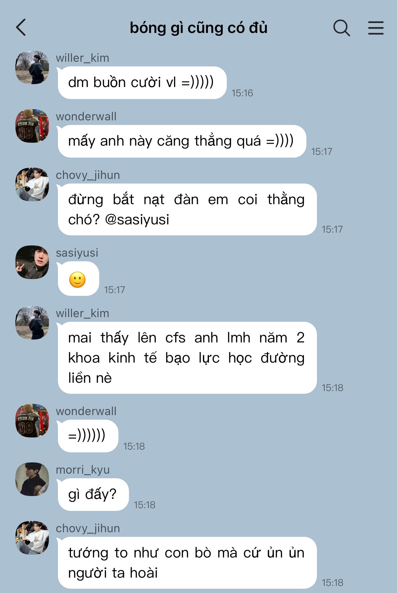Tap the back arrow icon
Image resolution: width=397 pixels, height=593 pixels.
[21, 28]
